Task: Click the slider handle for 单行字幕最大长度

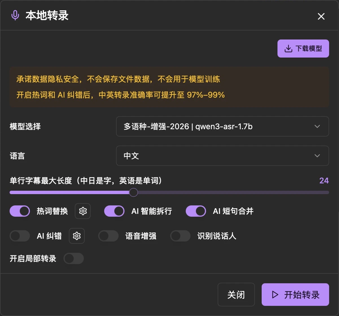Action: click(x=134, y=192)
